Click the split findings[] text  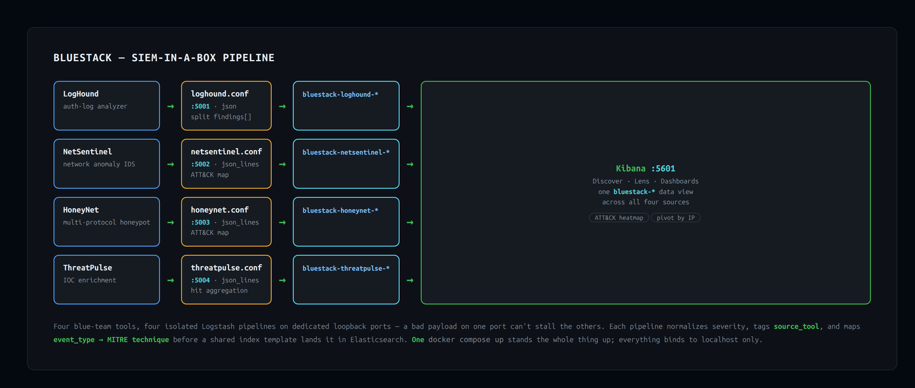coord(221,117)
